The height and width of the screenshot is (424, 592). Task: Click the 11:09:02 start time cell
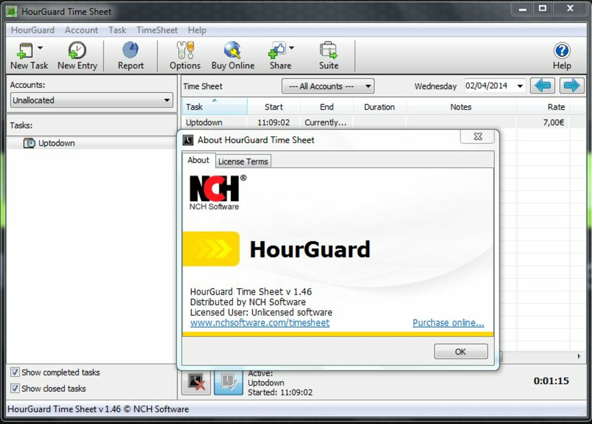pos(273,122)
